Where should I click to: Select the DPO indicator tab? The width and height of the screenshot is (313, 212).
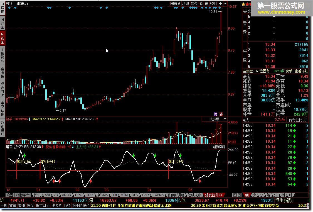pos(79,195)
